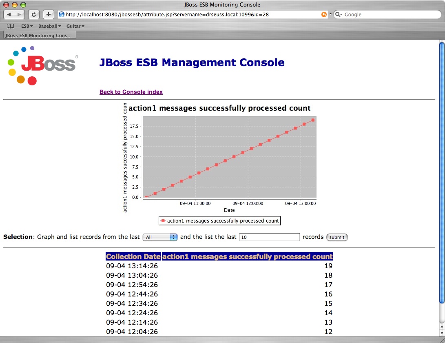445x343 pixels.
Task: Click the processed count column header
Action: [247, 256]
